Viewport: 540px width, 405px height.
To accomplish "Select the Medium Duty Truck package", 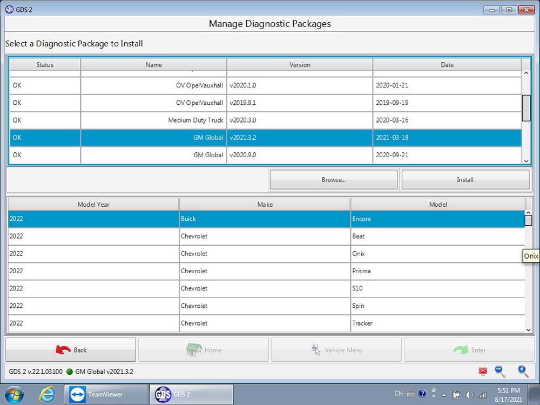I will [265, 120].
